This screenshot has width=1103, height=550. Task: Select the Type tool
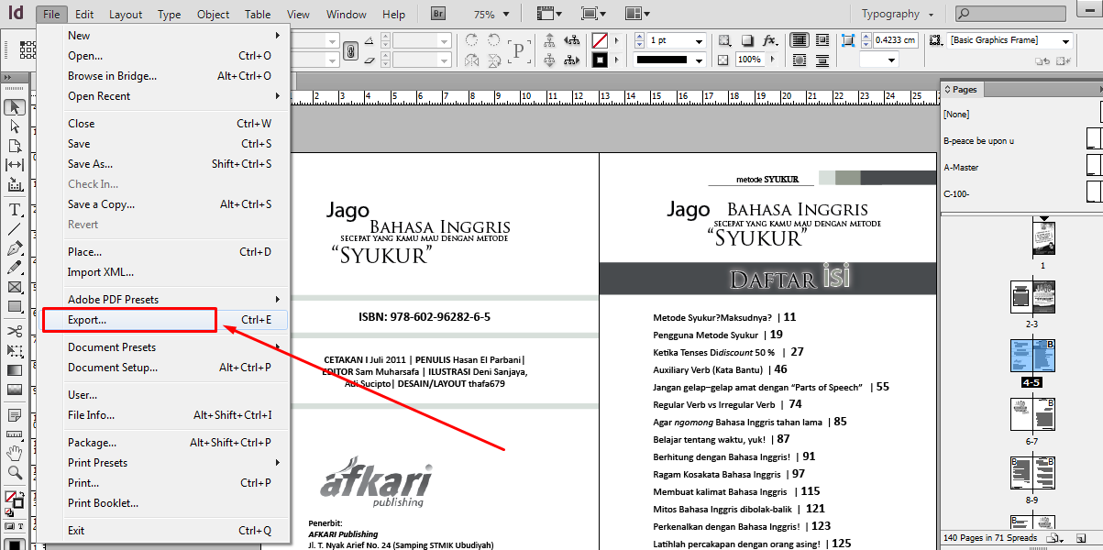(x=15, y=209)
